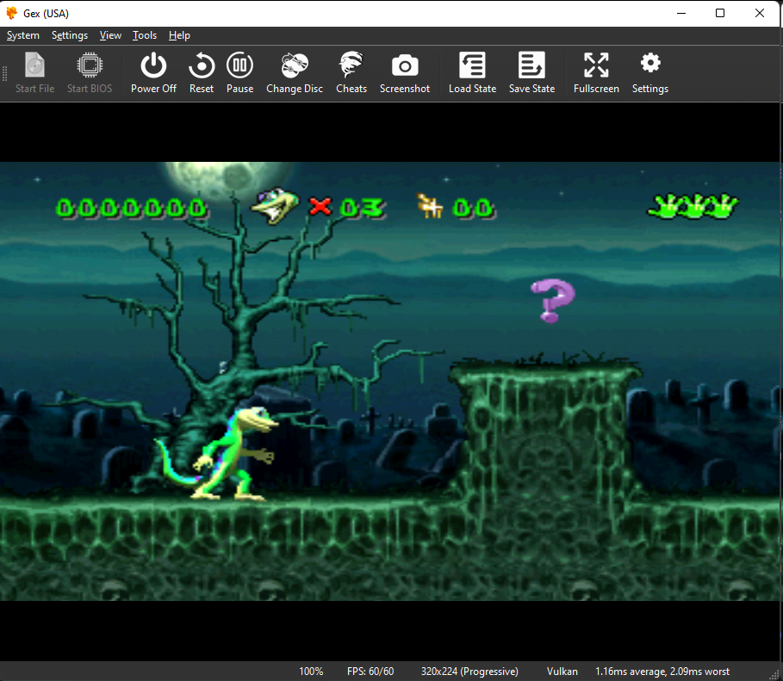Open the View menu

pyautogui.click(x=110, y=35)
